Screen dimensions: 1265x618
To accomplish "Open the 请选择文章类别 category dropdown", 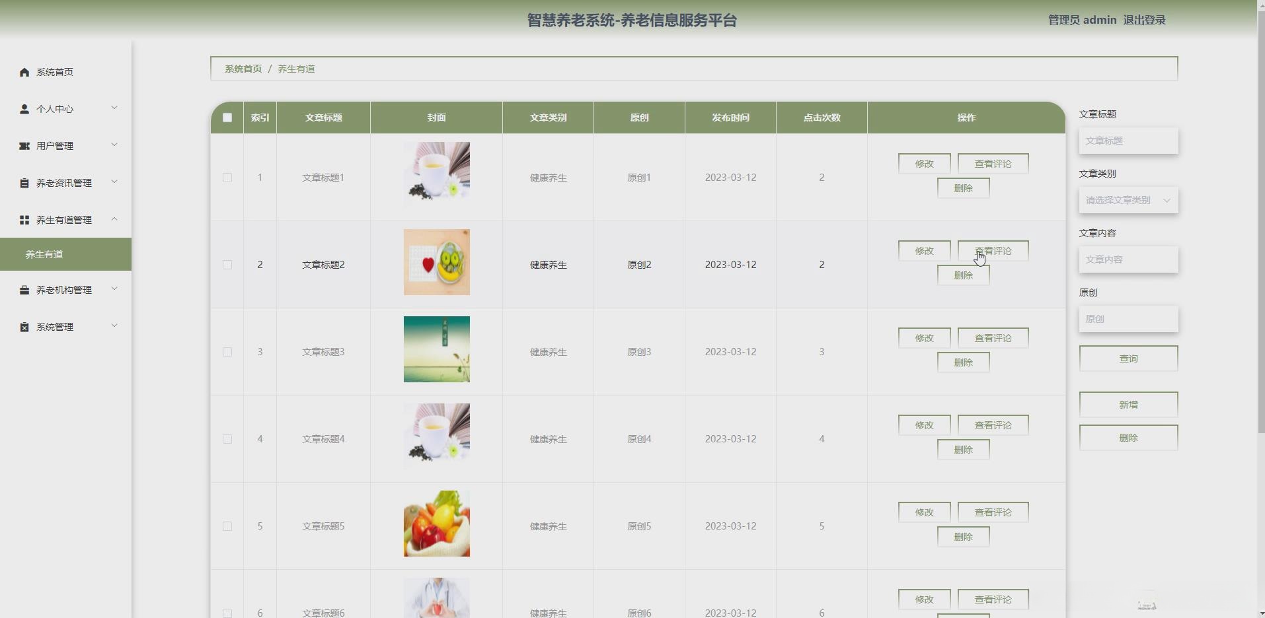I will point(1128,200).
